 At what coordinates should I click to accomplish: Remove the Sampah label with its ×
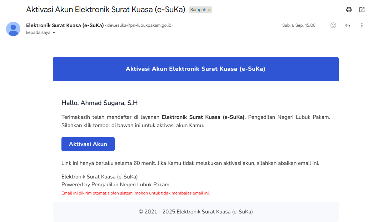pos(209,10)
